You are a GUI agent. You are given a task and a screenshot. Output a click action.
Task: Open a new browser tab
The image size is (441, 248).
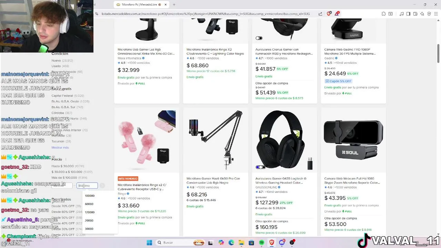click(174, 4)
